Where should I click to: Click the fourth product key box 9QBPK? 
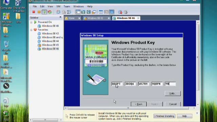click(x=157, y=84)
